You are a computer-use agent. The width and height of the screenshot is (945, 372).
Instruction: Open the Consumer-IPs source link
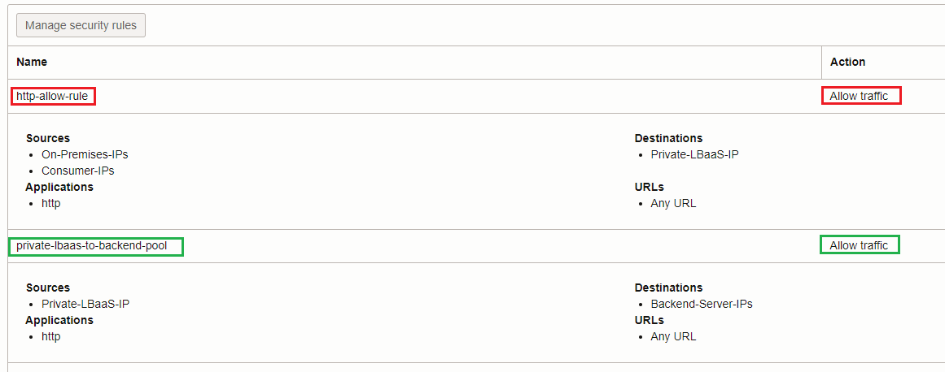point(78,171)
